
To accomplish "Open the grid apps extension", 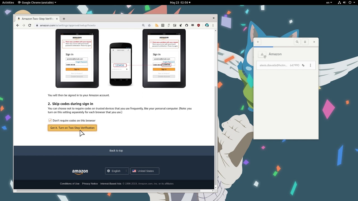I will (163, 25).
